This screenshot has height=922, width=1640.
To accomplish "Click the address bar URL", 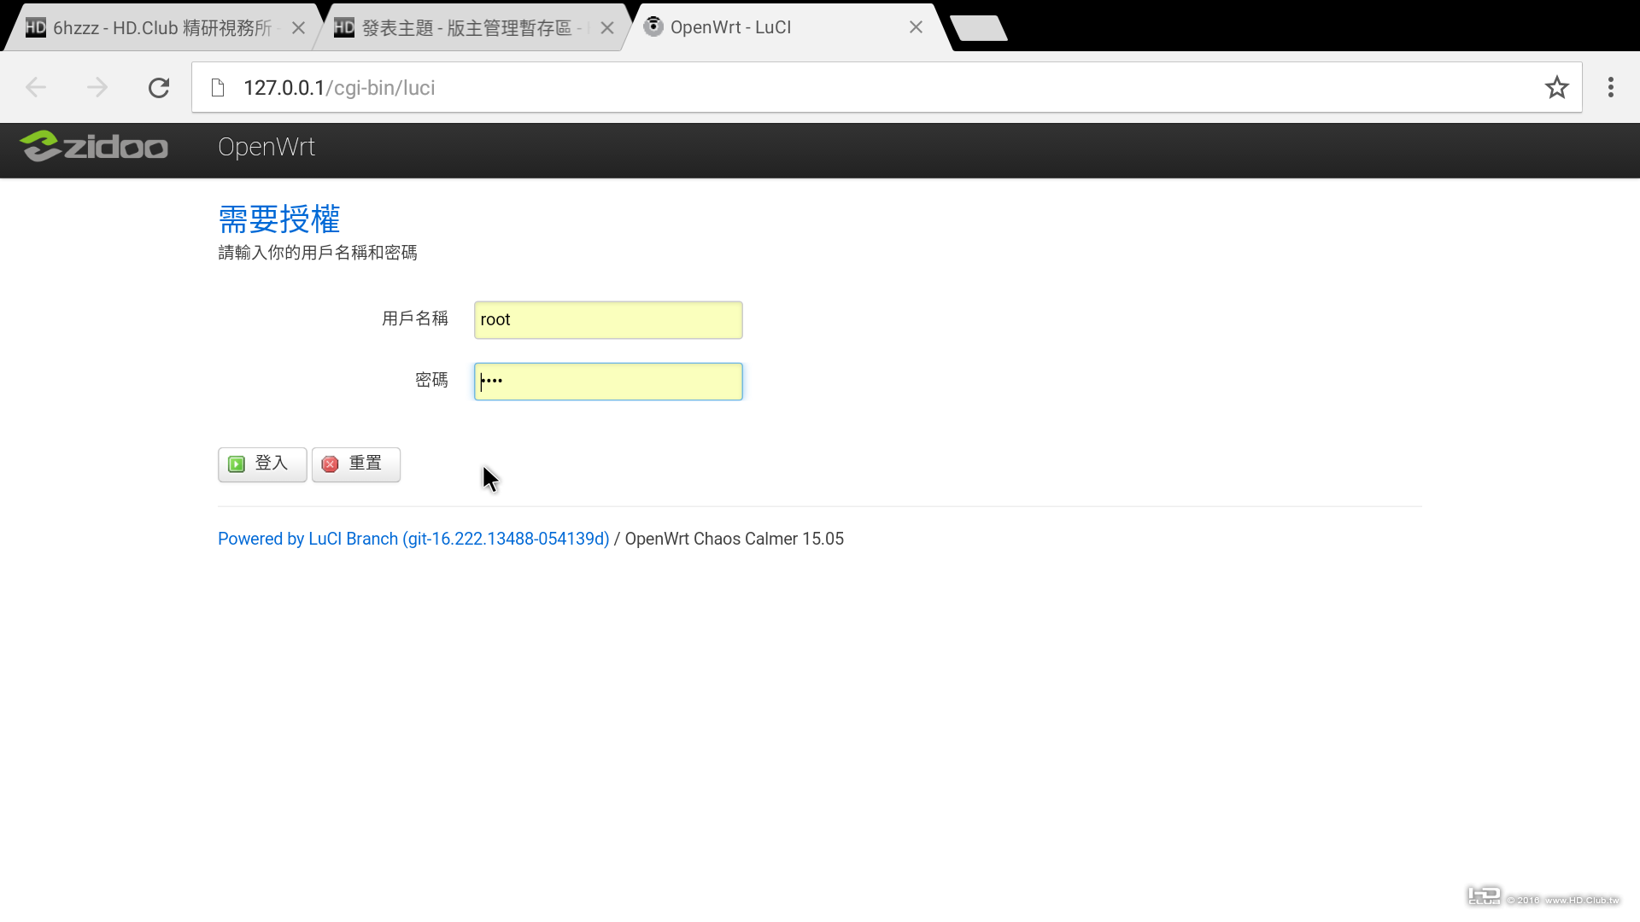I will 339,88.
